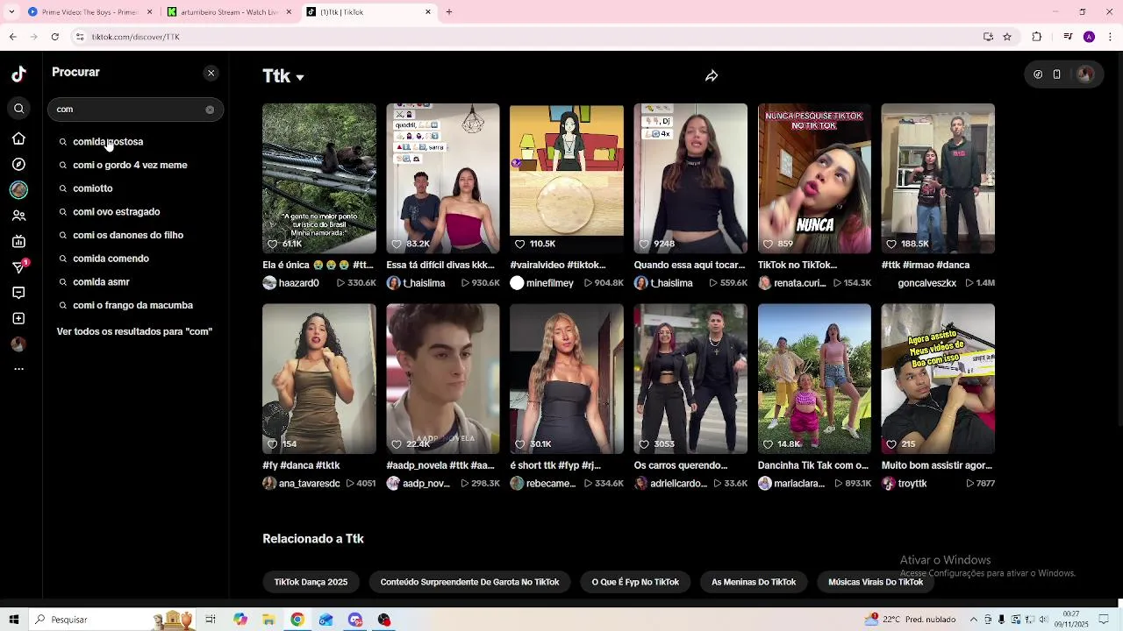The width and height of the screenshot is (1123, 631).
Task: Open the 'Essa tá difícil divas' video thumbnail
Action: coord(443,179)
